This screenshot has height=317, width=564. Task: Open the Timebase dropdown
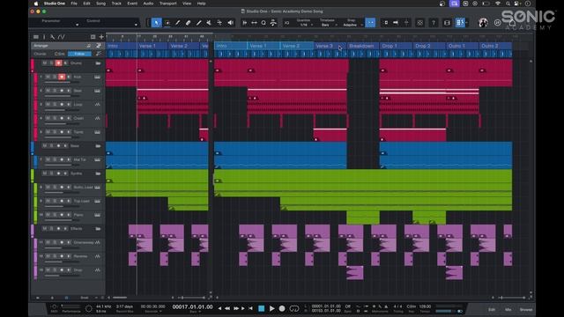tap(327, 25)
